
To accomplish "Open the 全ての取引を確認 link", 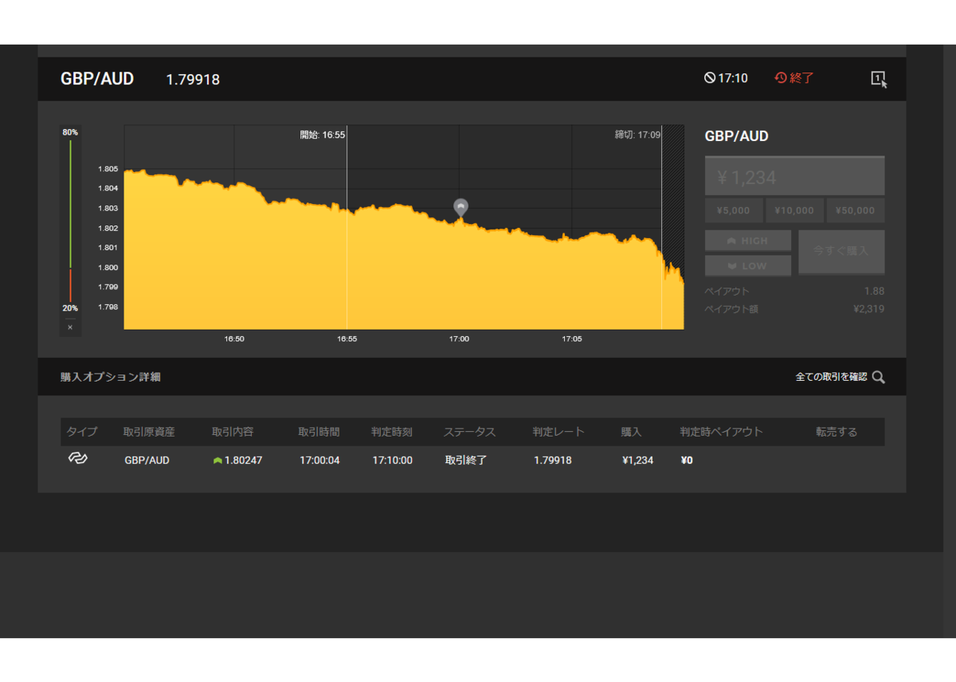I will [831, 377].
